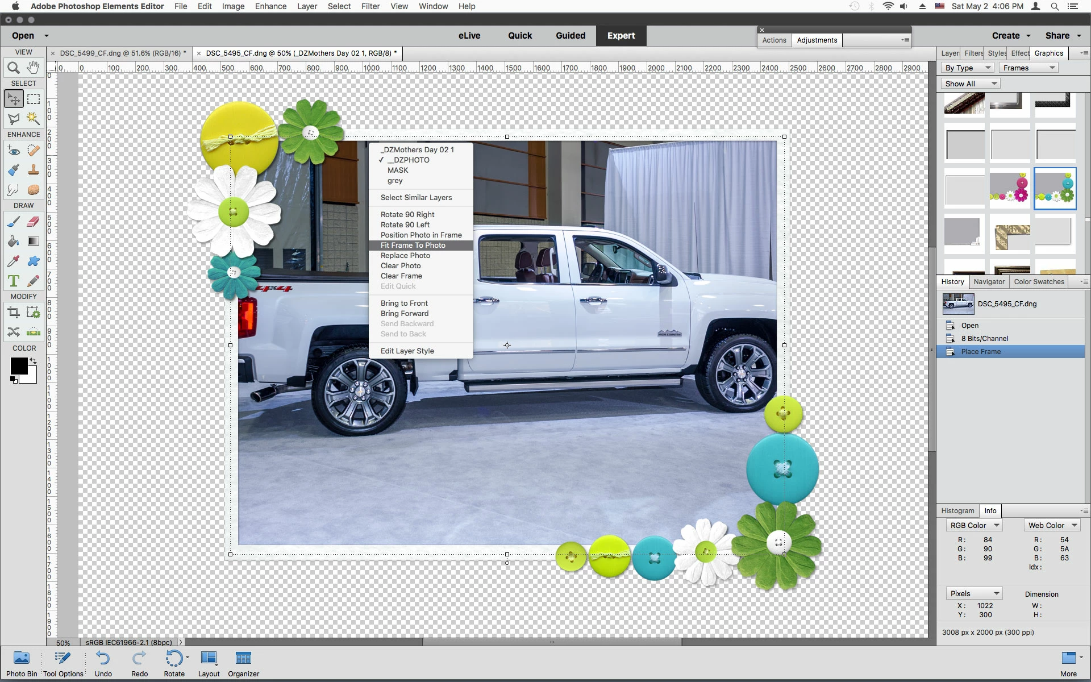This screenshot has width=1091, height=682.
Task: Choose Fit Frame To Photo
Action: 413,245
